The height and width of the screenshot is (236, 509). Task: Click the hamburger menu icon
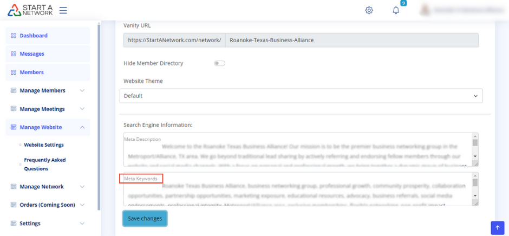[63, 10]
